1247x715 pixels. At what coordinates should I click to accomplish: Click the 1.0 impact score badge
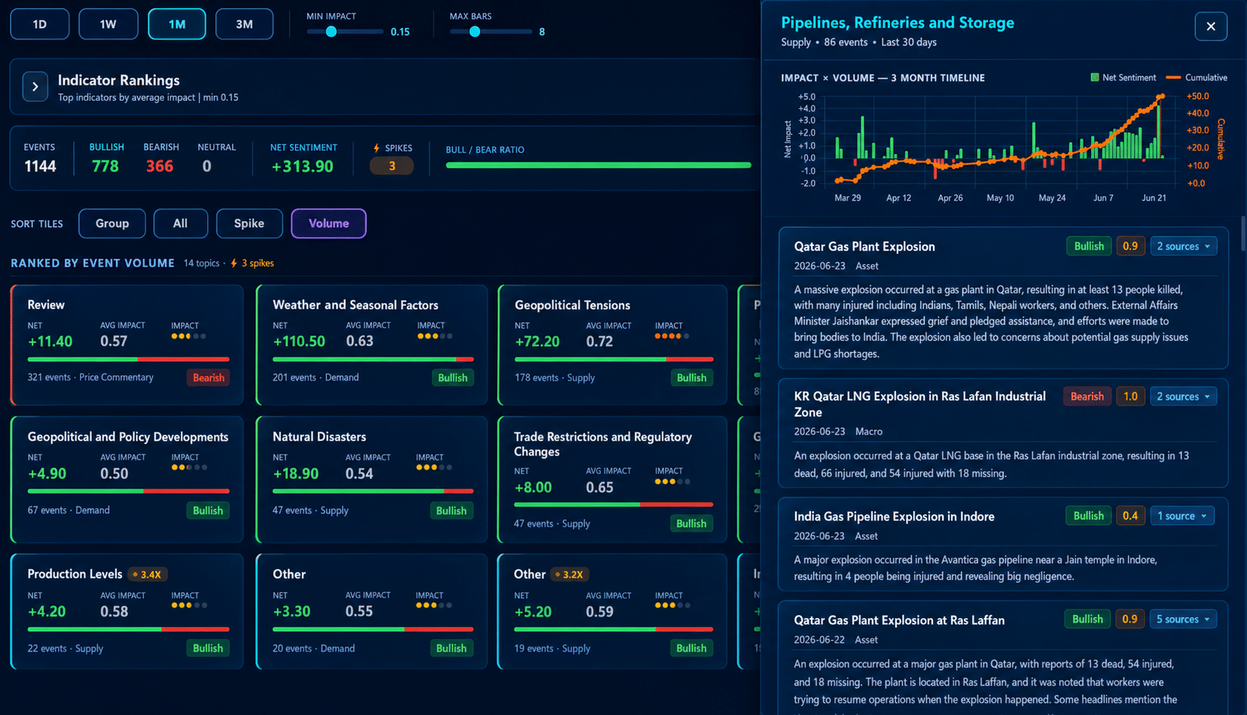pyautogui.click(x=1130, y=397)
